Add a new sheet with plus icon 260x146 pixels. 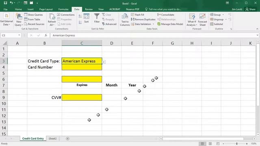67,139
